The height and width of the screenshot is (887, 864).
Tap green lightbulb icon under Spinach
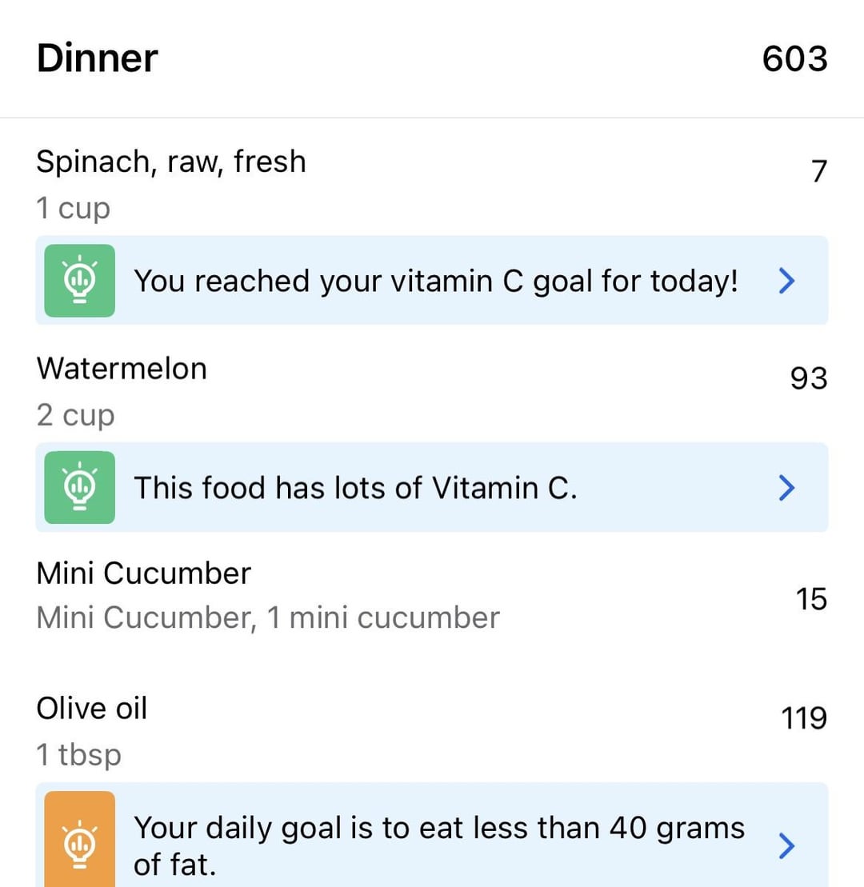tap(79, 280)
